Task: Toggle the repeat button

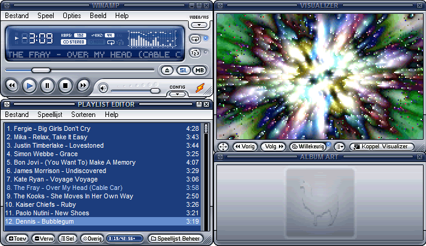Action: tap(195, 39)
